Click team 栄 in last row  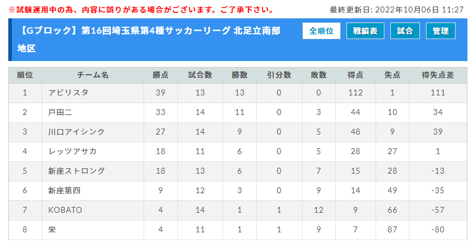click(52, 229)
